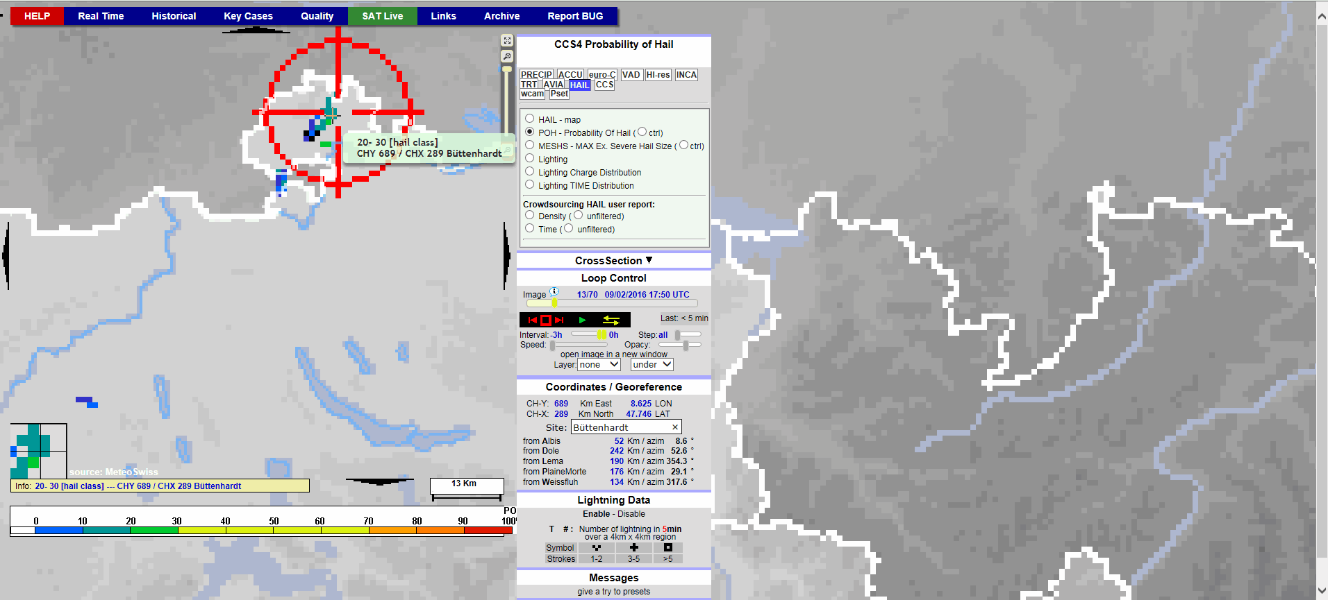Select the Lighting radio button
The height and width of the screenshot is (600, 1328).
click(x=530, y=158)
